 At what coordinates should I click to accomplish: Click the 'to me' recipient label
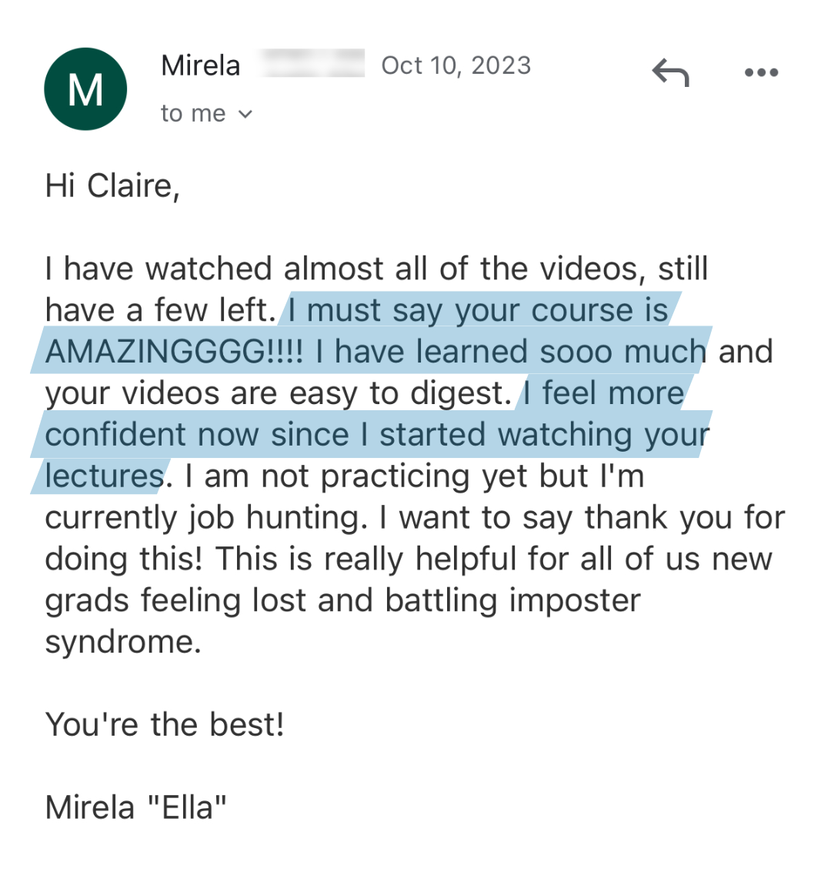(192, 113)
